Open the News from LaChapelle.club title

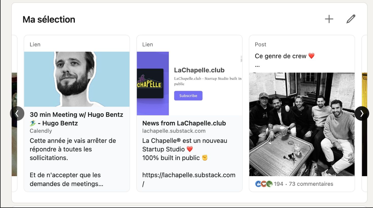tap(184, 123)
